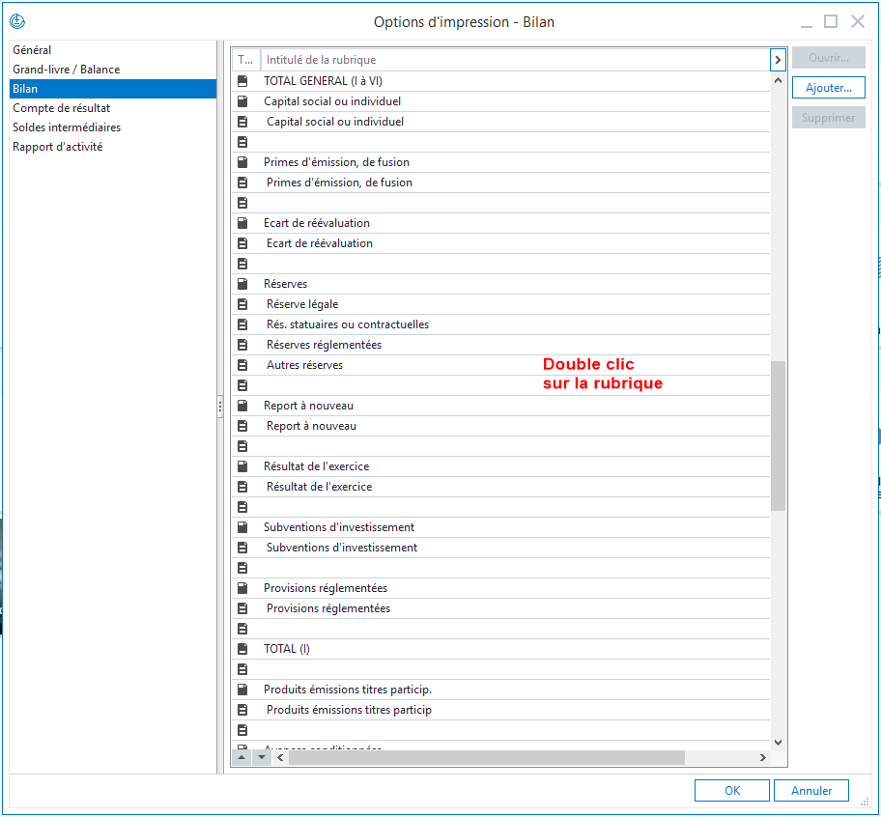Click the icon beside Autres réserves
881x817 pixels.
coord(242,365)
